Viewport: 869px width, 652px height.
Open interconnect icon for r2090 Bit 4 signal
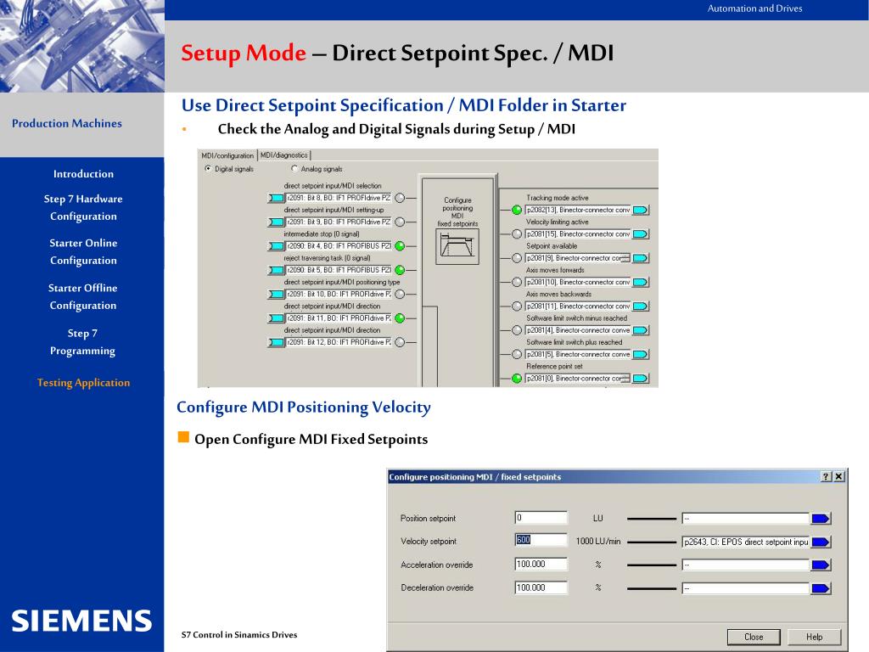tap(276, 246)
